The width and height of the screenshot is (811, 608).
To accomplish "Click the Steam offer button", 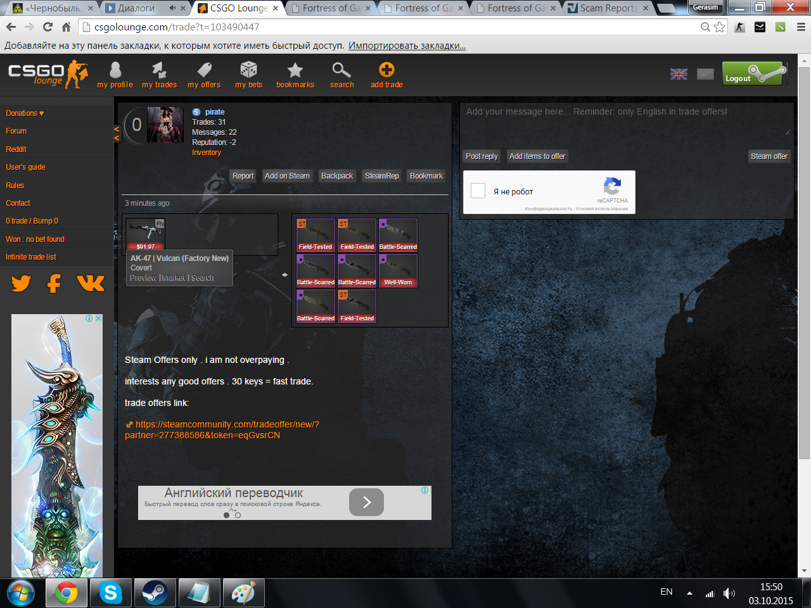I will tap(769, 156).
